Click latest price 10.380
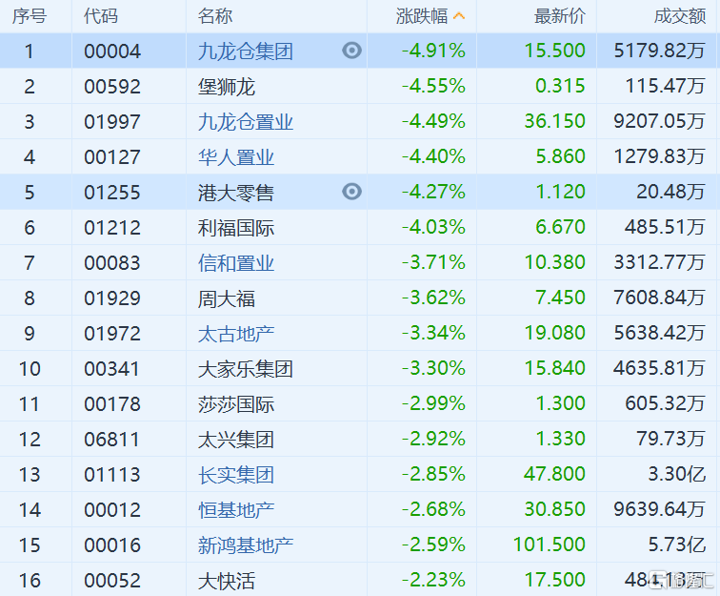The width and height of the screenshot is (720, 596). tap(554, 262)
